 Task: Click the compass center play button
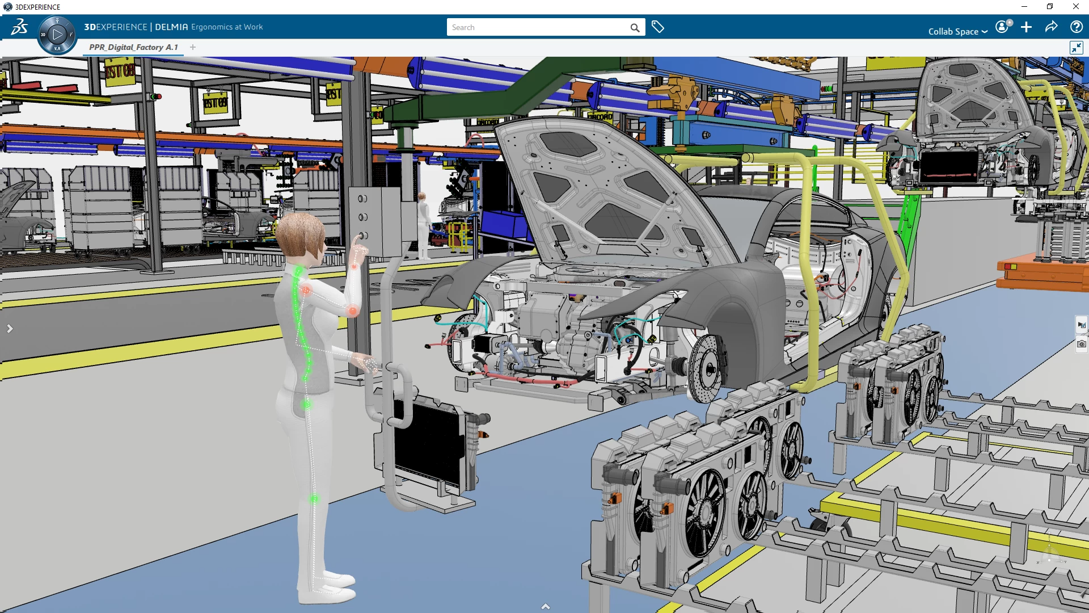(57, 35)
